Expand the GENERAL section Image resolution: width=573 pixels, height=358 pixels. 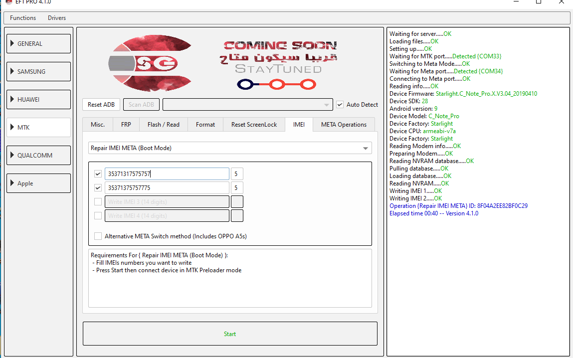click(x=38, y=43)
